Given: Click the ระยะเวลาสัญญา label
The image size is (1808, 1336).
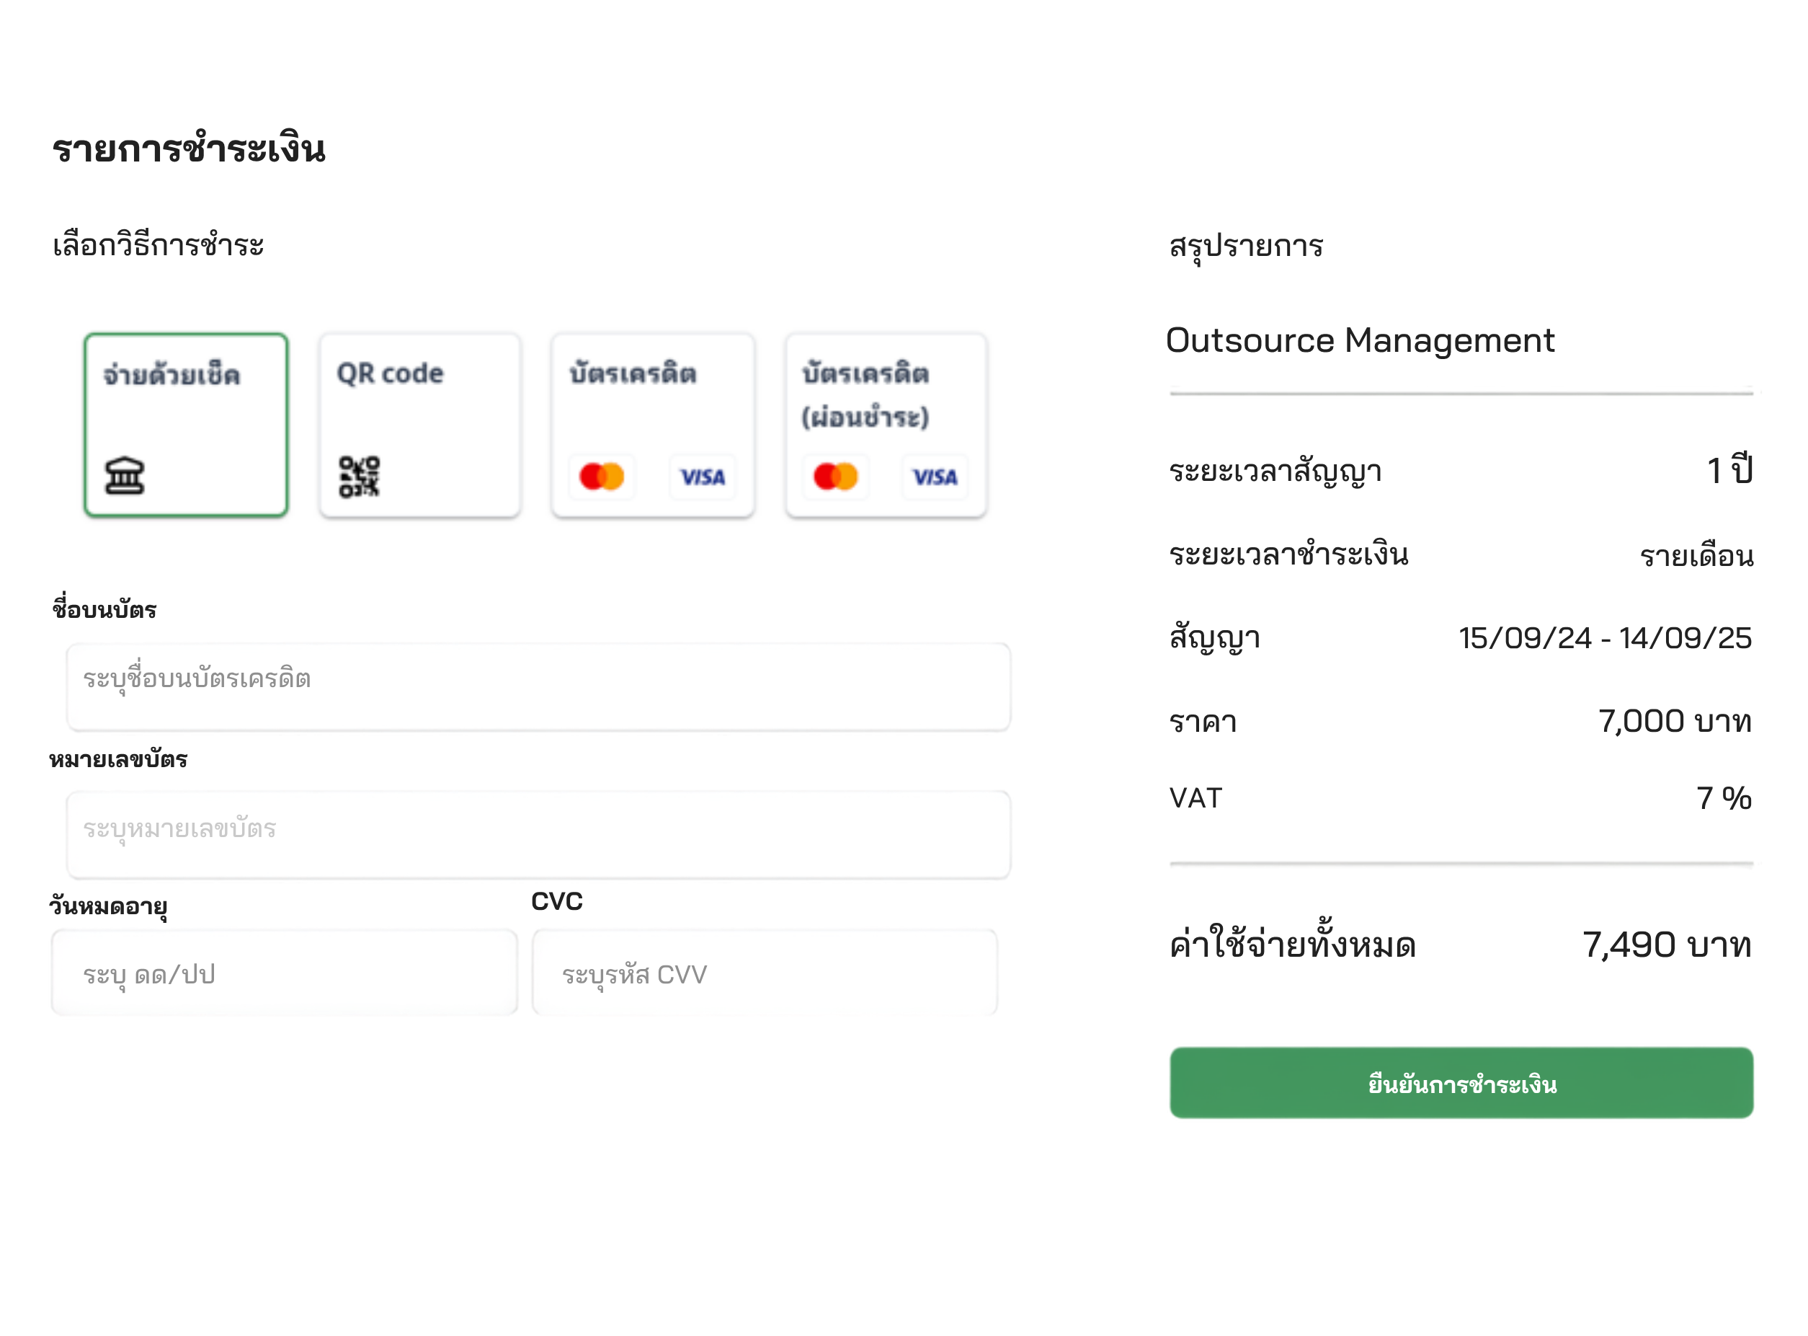Looking at the screenshot, I should coord(1275,472).
